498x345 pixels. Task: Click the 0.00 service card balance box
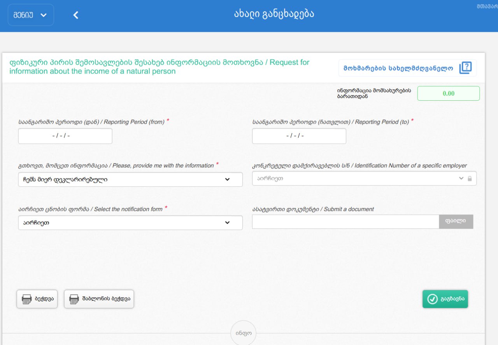pos(448,93)
